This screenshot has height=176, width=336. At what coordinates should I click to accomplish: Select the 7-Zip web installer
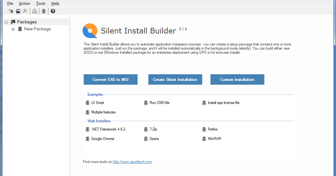[x=153, y=129]
